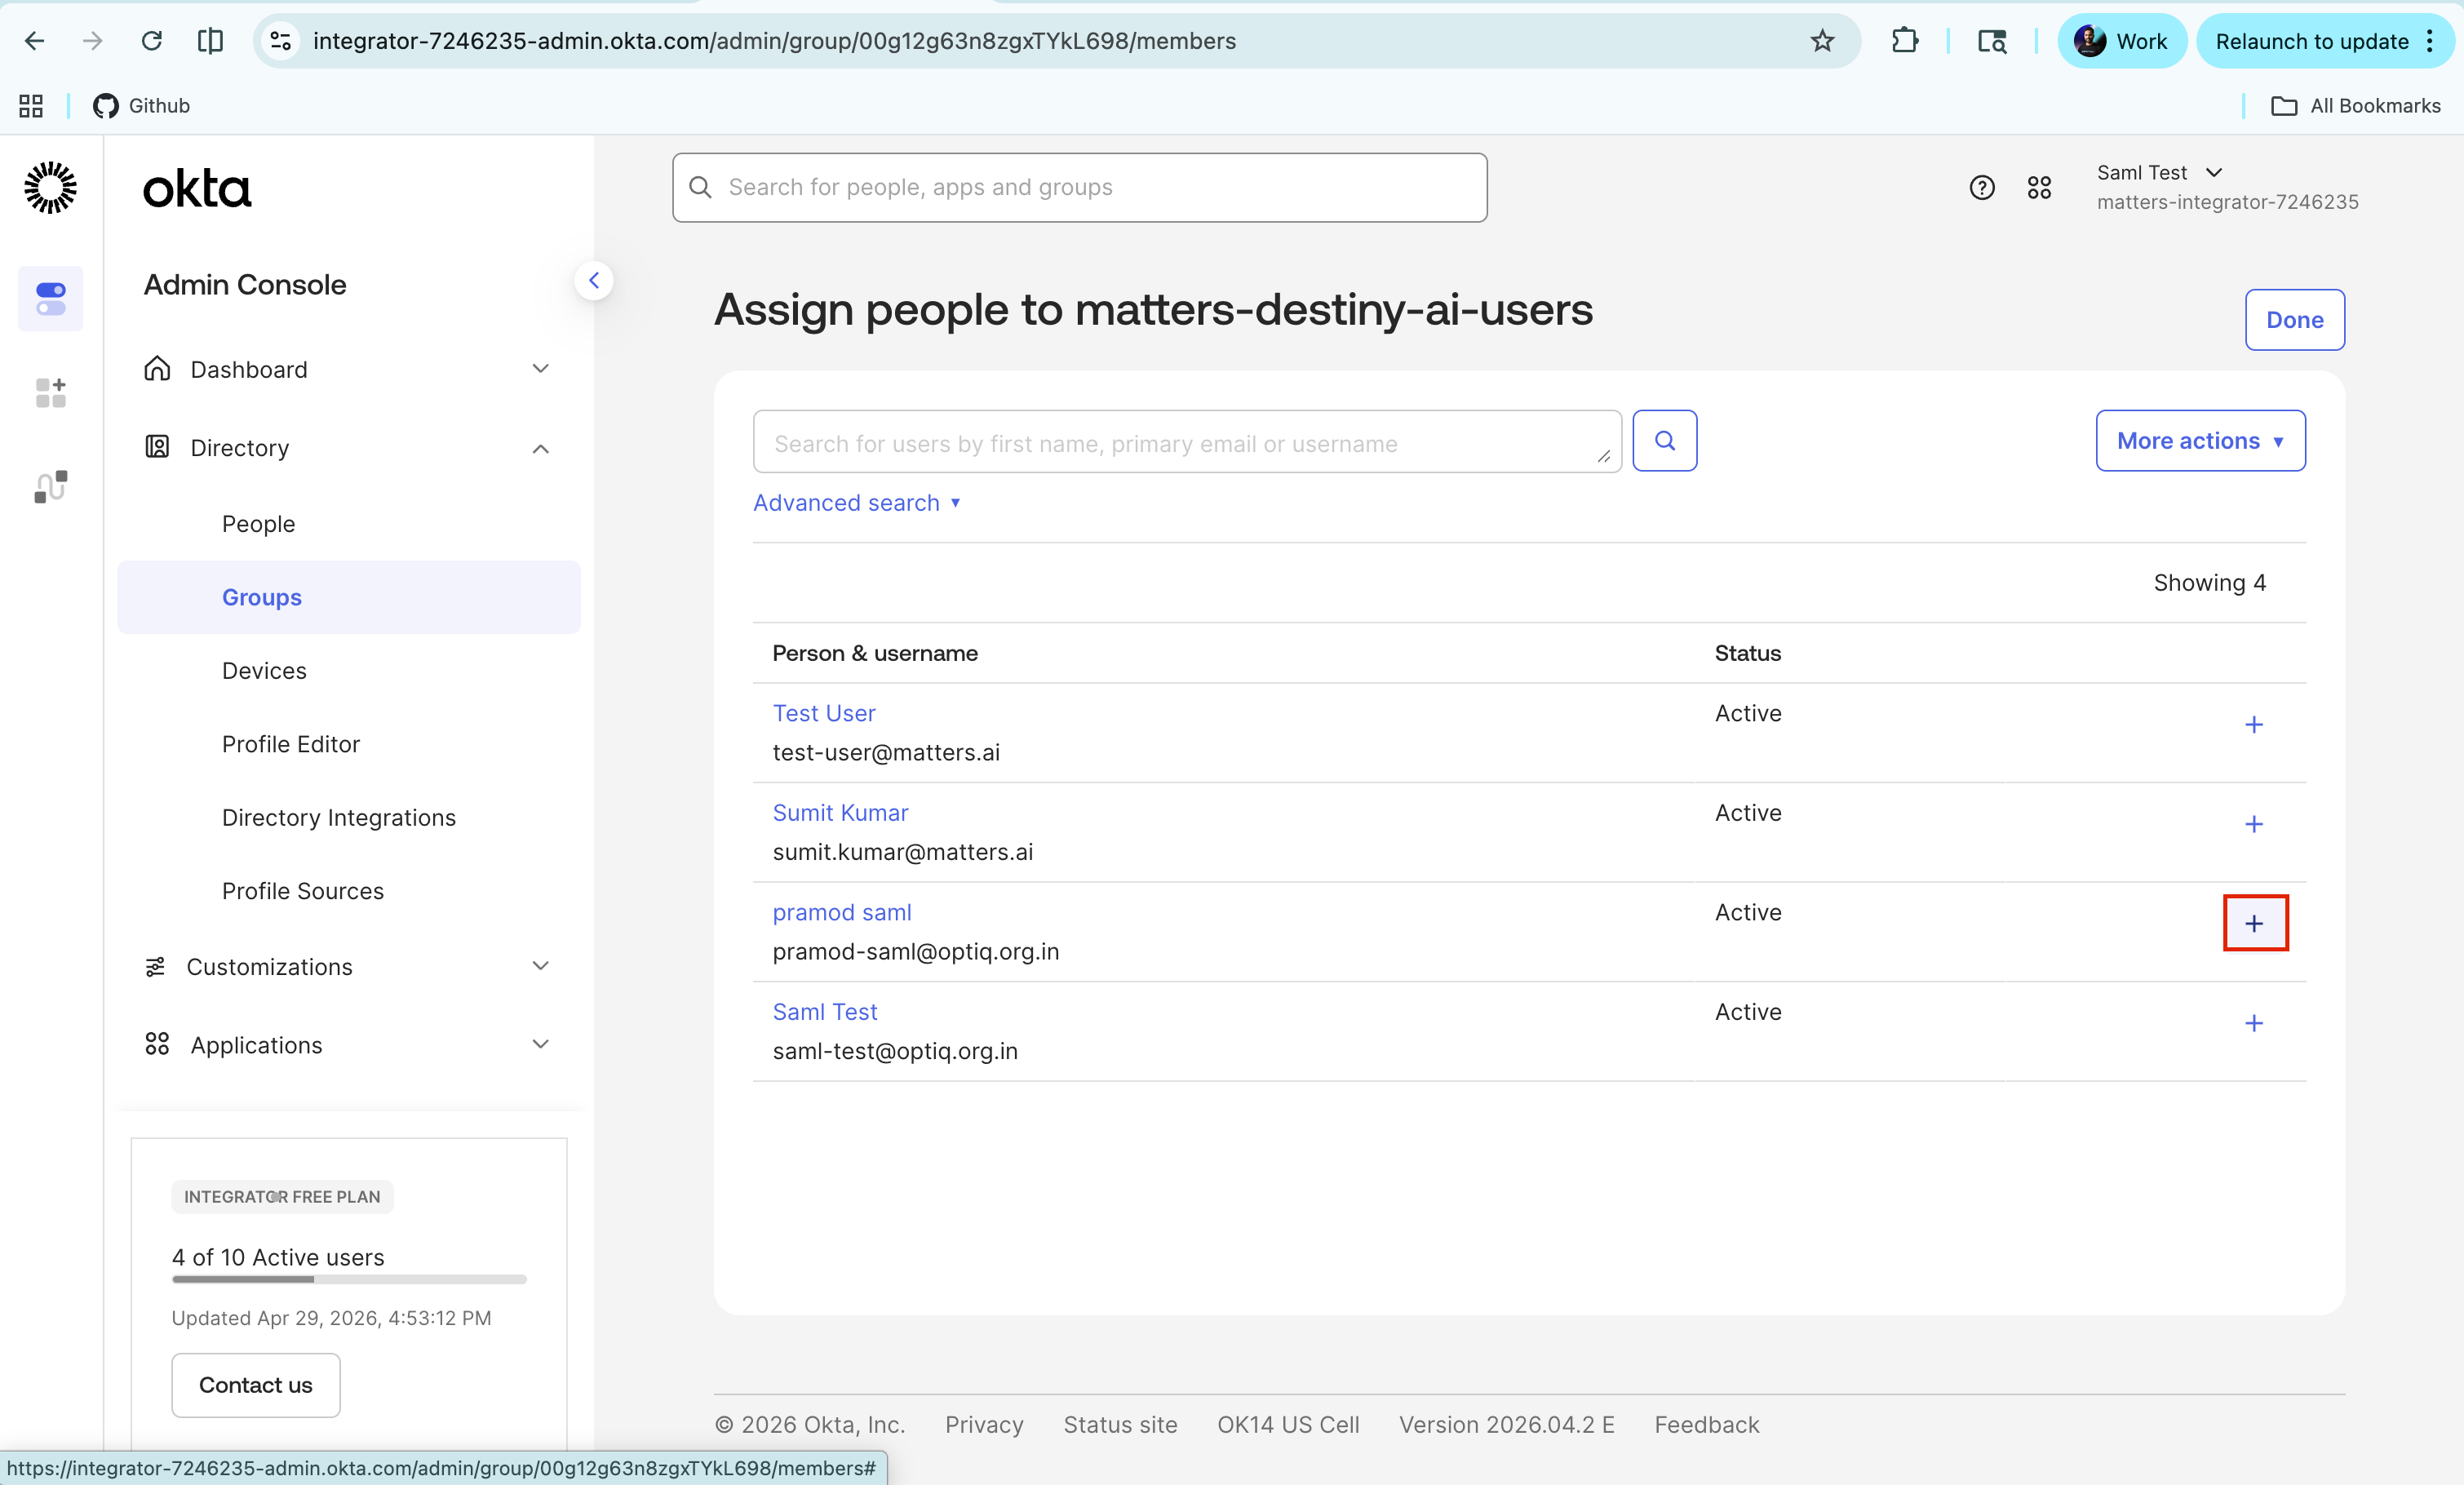Open the Privacy footer link
The width and height of the screenshot is (2464, 1485).
tap(984, 1424)
